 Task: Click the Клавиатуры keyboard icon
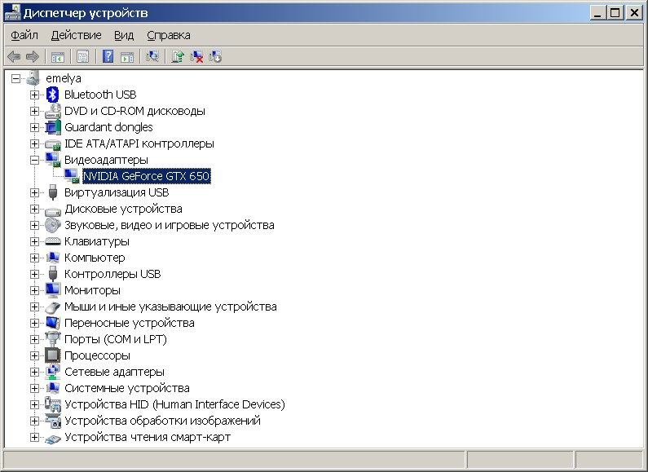[53, 241]
